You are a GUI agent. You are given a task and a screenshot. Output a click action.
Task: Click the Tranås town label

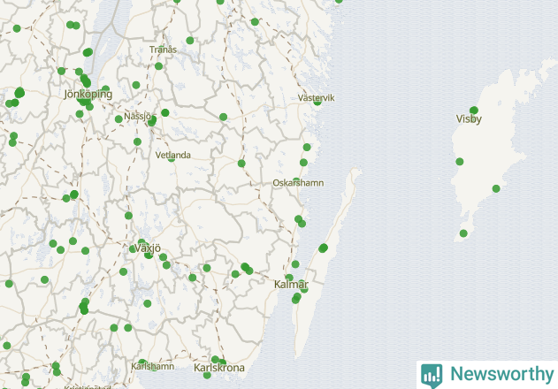tap(163, 50)
